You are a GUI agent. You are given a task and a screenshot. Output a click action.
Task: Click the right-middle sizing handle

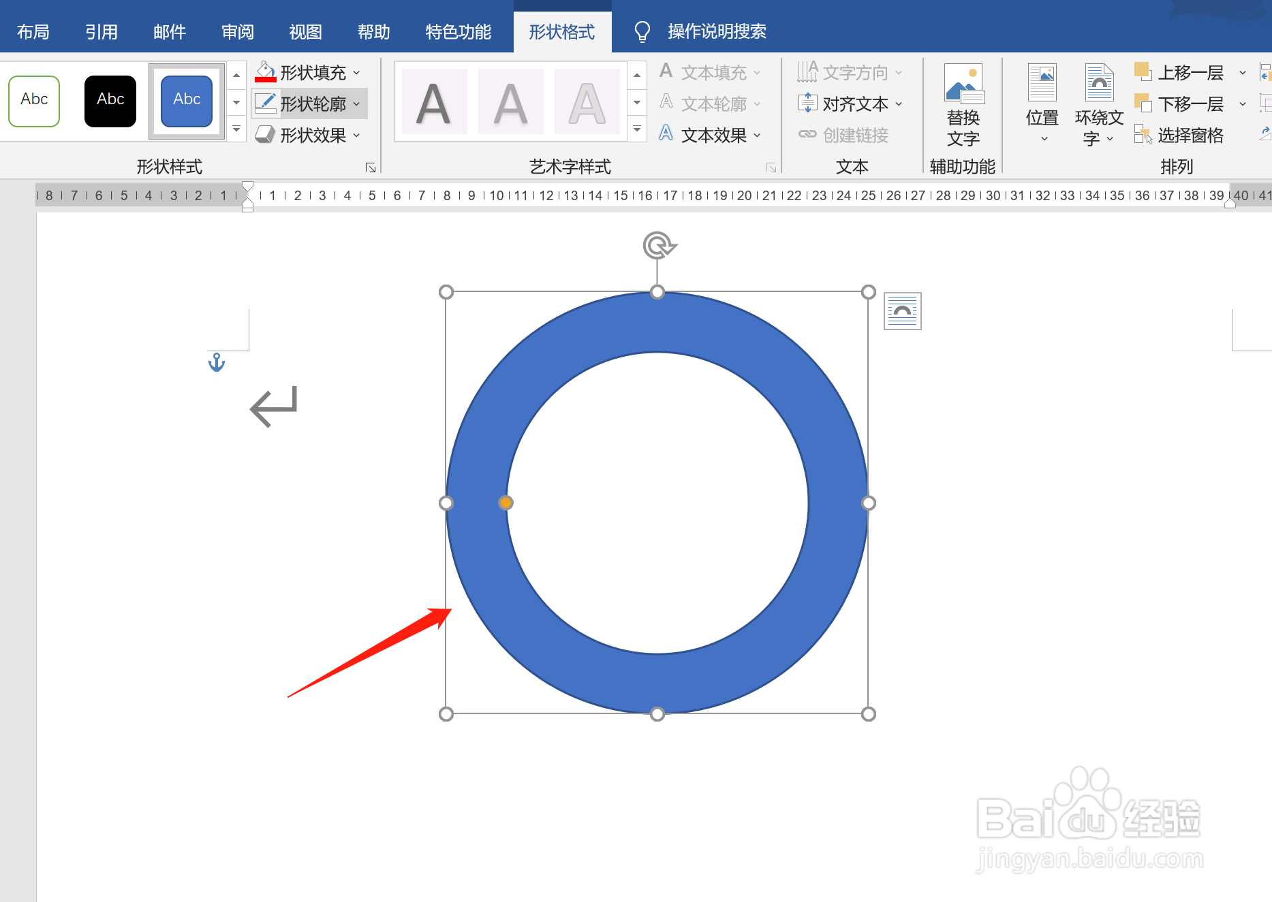point(869,503)
